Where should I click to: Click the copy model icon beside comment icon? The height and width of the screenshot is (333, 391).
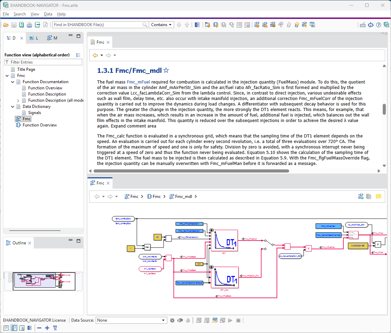(369, 197)
